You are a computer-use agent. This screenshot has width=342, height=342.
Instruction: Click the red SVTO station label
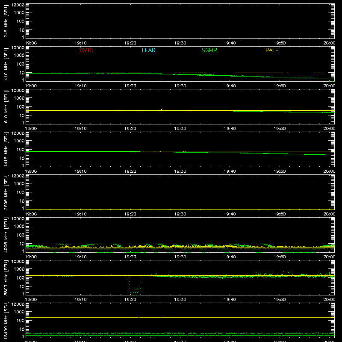(87, 50)
